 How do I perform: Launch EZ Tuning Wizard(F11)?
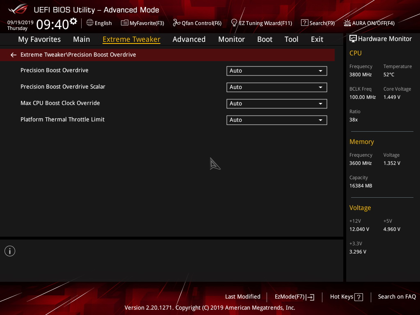click(x=261, y=23)
